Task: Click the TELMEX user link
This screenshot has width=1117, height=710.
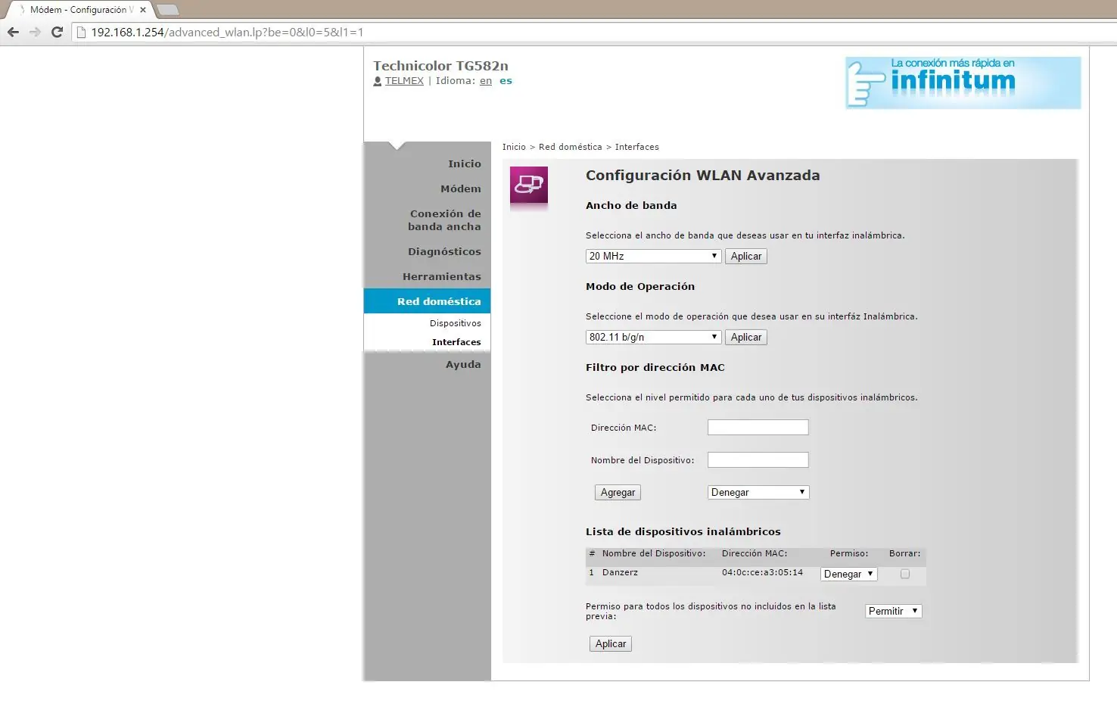Action: 404,81
